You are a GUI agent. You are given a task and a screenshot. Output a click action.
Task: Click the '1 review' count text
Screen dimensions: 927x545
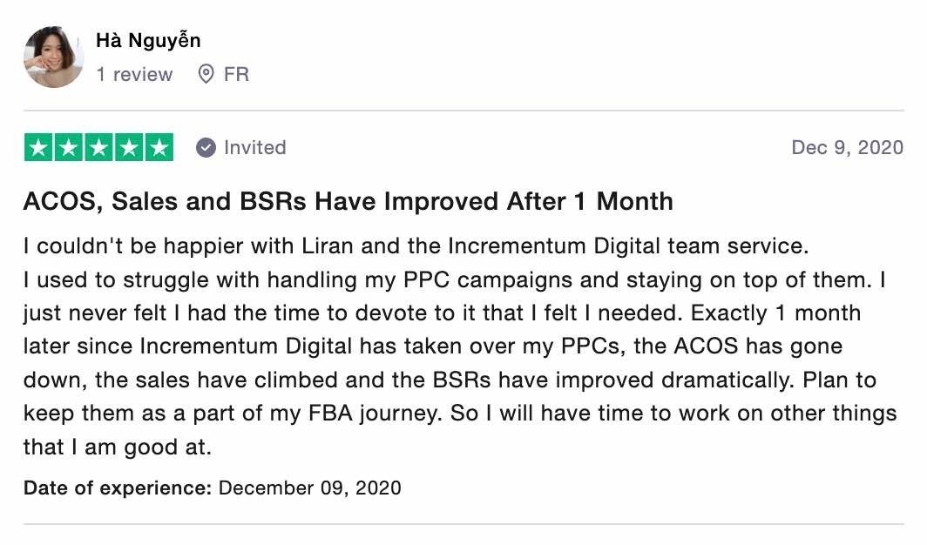(134, 74)
